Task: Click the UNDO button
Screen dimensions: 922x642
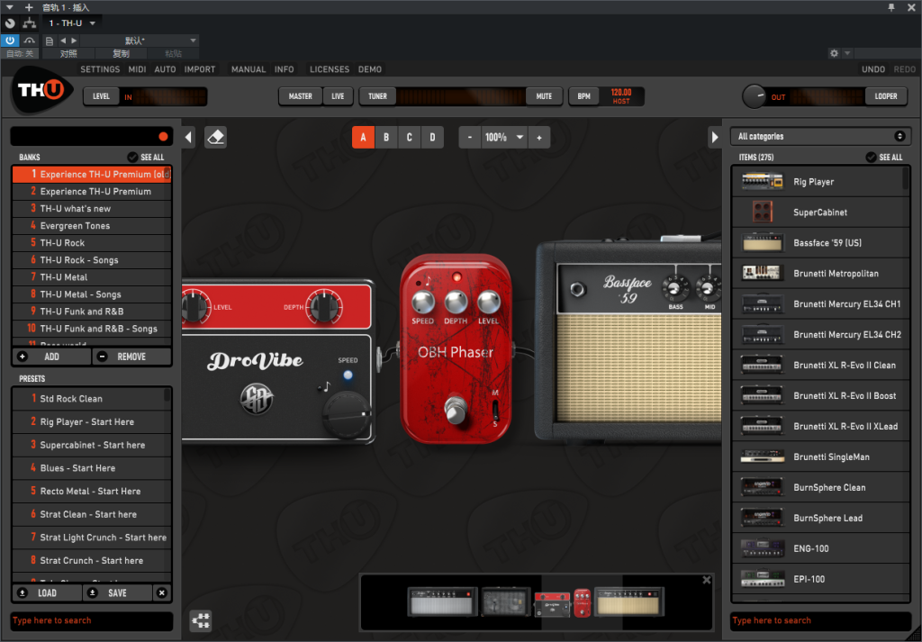Action: 873,69
